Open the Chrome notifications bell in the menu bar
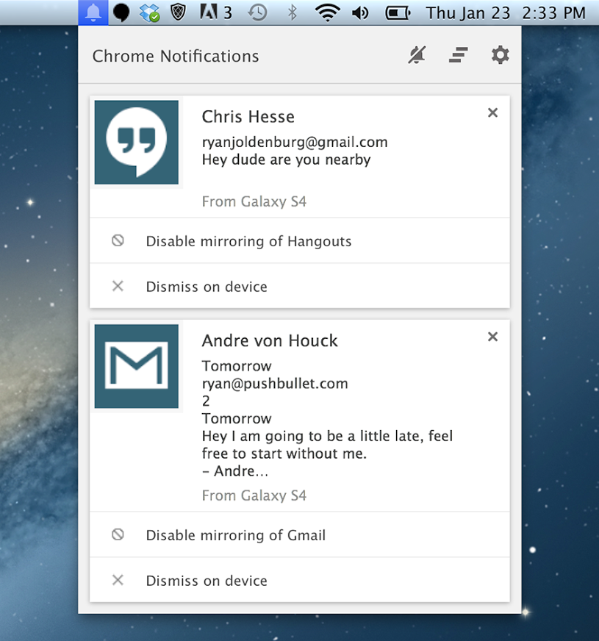 [93, 12]
